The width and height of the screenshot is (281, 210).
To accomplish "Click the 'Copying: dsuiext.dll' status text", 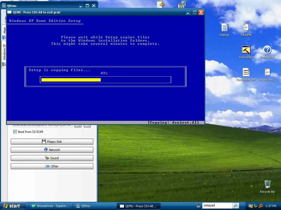I will pos(174,122).
